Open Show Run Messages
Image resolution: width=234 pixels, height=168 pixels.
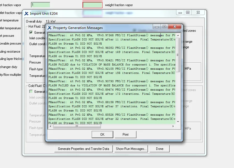point(131,149)
